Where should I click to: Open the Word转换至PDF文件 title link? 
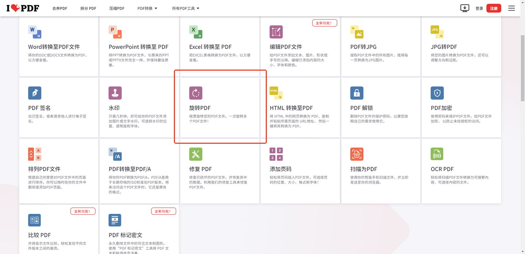(54, 47)
